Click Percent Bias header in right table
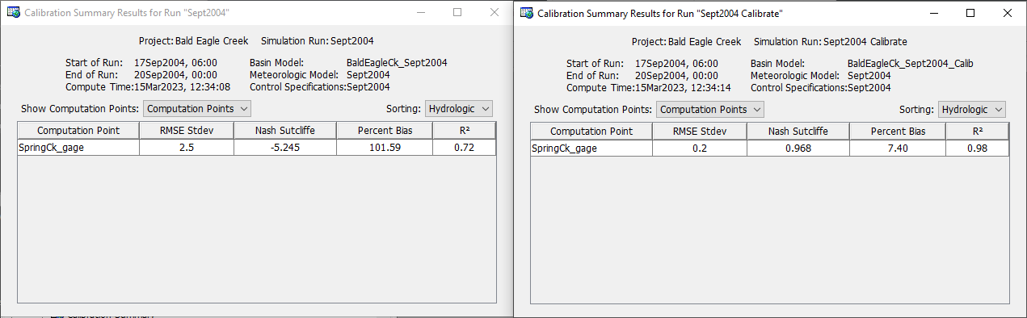The image size is (1027, 318). tap(898, 132)
